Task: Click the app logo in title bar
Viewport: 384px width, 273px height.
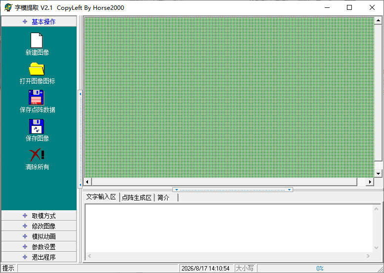Action: 8,7
